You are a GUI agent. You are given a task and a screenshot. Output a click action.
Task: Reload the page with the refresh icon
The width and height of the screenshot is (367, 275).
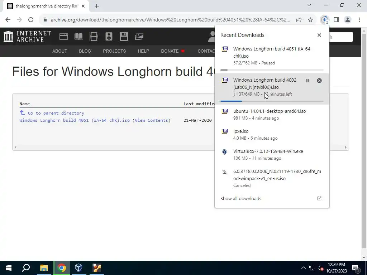[31, 20]
